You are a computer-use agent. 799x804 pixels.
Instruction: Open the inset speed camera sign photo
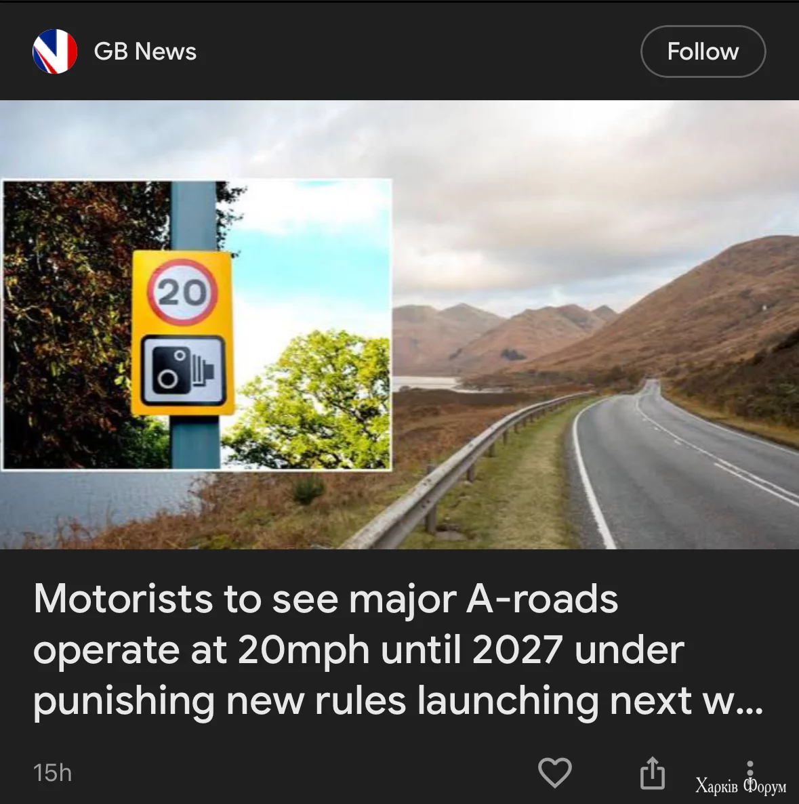[197, 324]
